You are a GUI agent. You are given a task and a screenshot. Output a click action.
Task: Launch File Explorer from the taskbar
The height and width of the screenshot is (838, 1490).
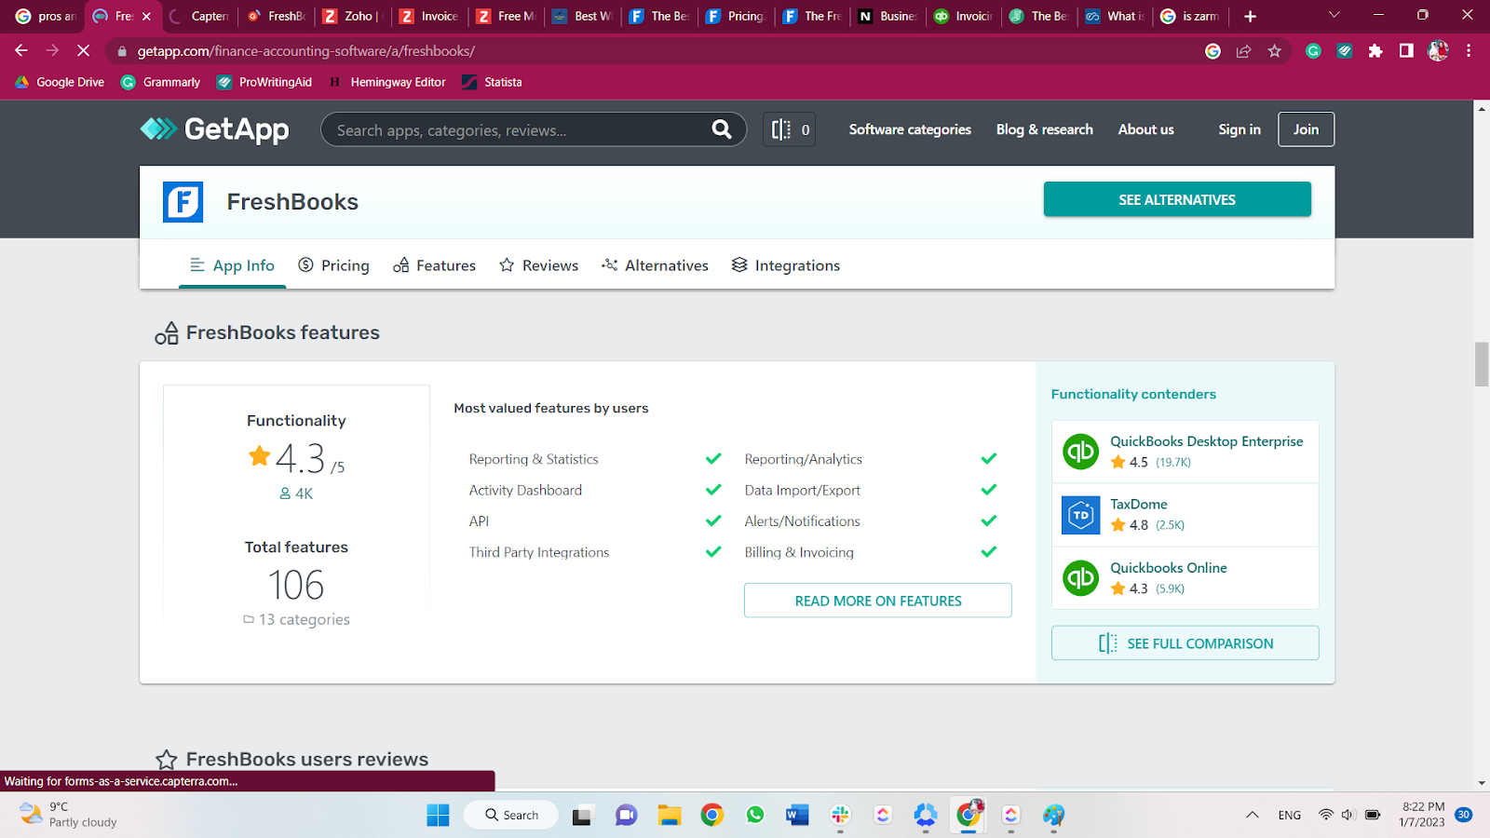[670, 815]
